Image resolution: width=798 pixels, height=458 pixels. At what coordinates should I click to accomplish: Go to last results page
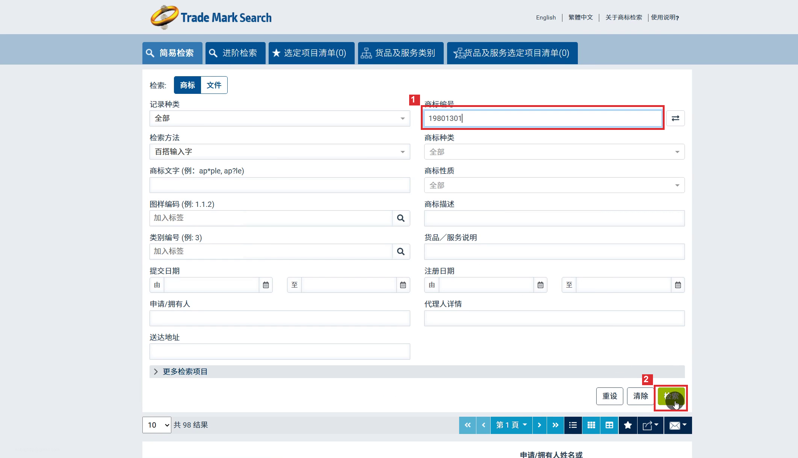pos(555,425)
